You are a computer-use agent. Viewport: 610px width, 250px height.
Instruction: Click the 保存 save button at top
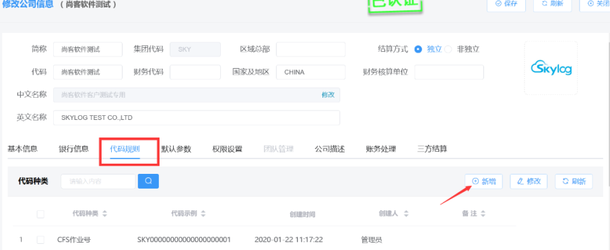tap(506, 3)
